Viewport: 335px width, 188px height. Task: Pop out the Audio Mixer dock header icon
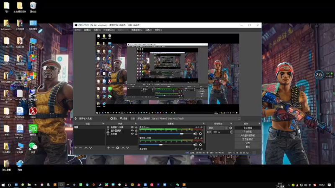pos(204,124)
